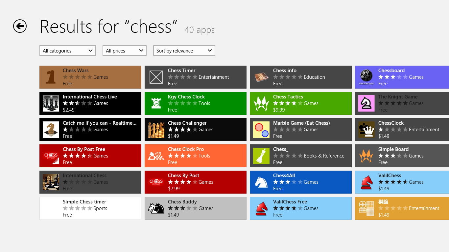The image size is (449, 252).
Task: Open the Chess4All horse icon
Action: click(261, 182)
